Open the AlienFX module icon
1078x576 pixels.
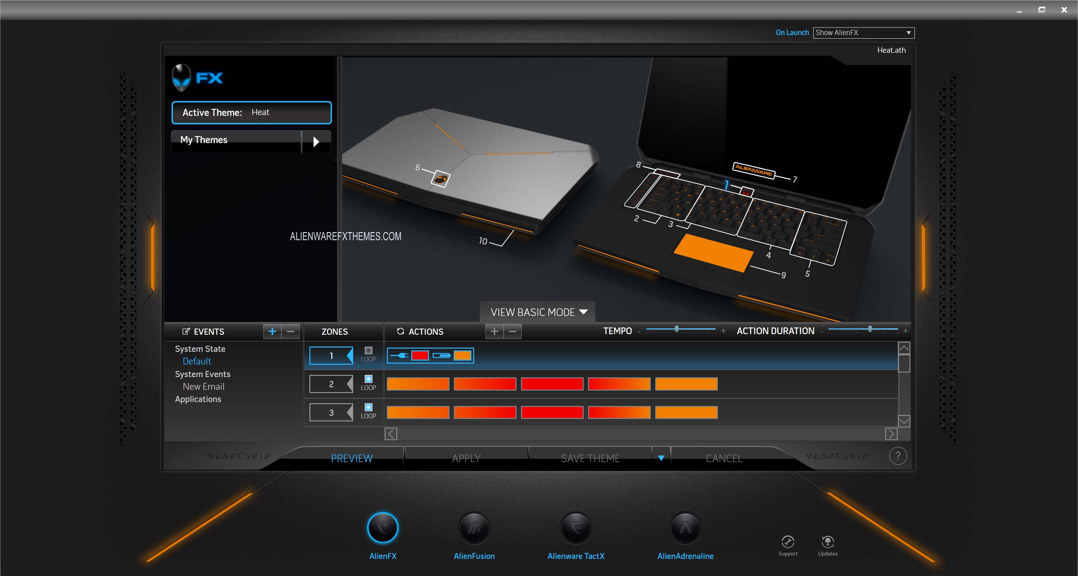click(382, 527)
